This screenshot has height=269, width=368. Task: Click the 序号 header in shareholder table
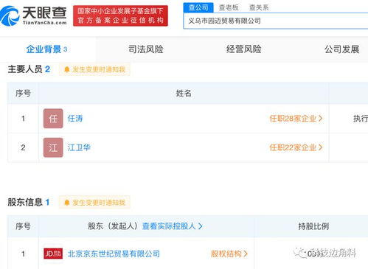[23, 226]
